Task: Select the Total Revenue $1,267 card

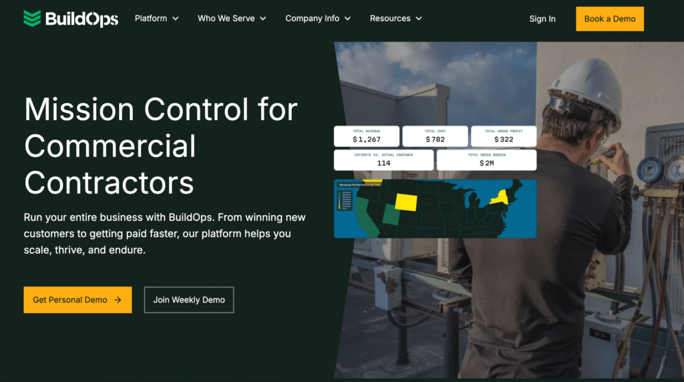Action: (x=367, y=136)
